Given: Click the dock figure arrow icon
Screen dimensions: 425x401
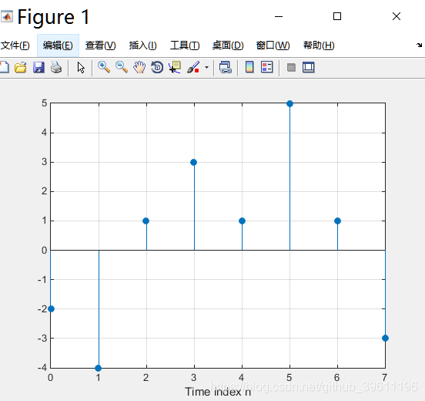Looking at the screenshot, I should 420,45.
